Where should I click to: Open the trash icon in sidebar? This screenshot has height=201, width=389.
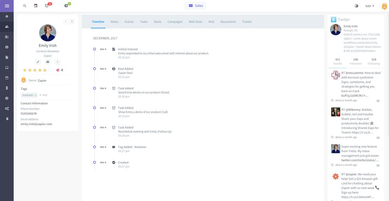pyautogui.click(x=7, y=118)
